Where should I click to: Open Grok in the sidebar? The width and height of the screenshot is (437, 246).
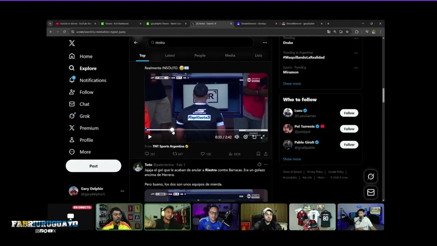(x=79, y=116)
